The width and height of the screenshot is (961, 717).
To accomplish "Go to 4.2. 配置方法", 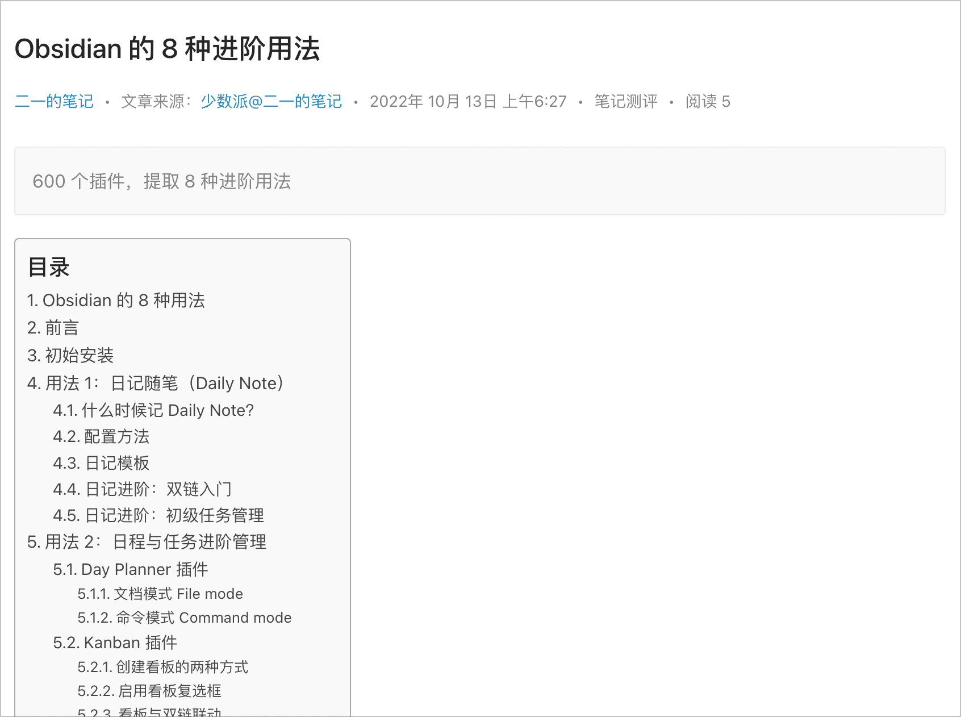I will (x=101, y=436).
